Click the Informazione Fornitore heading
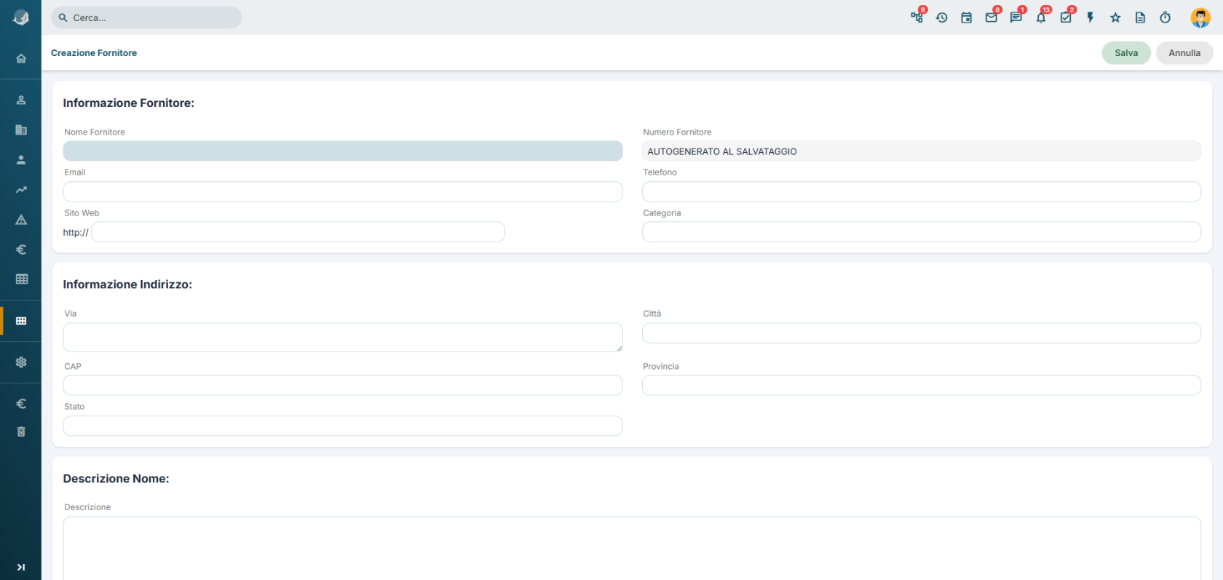1223x580 pixels. click(x=128, y=103)
